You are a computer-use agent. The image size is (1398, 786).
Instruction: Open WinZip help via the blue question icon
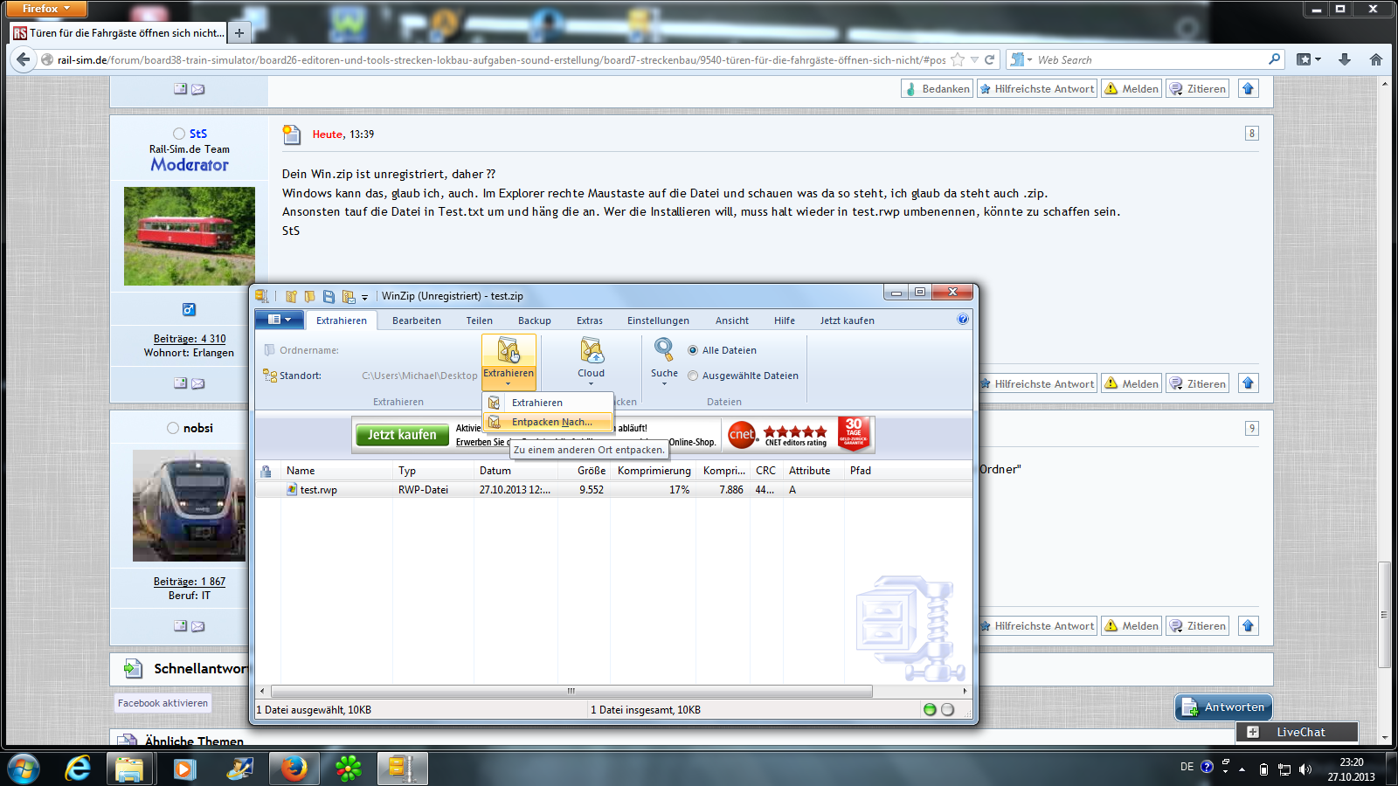pyautogui.click(x=963, y=320)
